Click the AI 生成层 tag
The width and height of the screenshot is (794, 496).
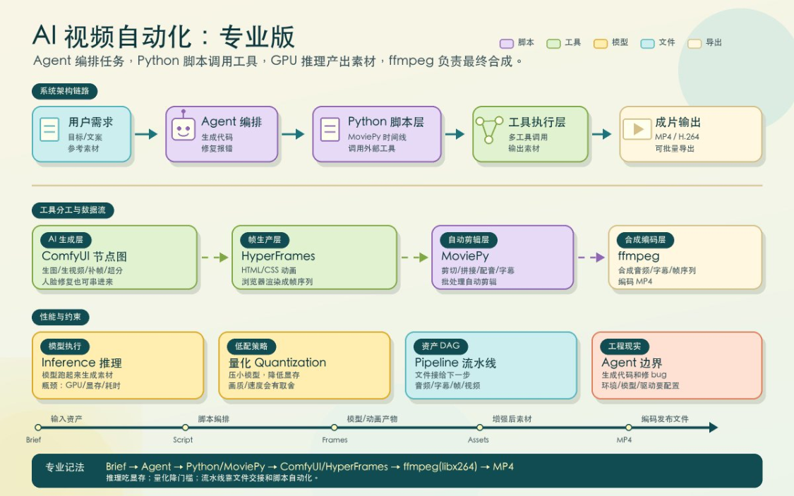(66, 239)
